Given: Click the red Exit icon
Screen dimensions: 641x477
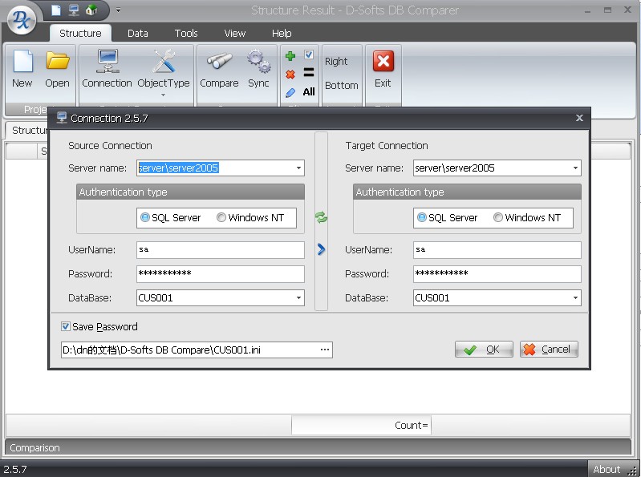Looking at the screenshot, I should tap(383, 63).
